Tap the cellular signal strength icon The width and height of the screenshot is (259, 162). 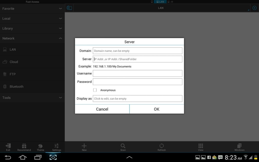pyautogui.click(x=251, y=157)
